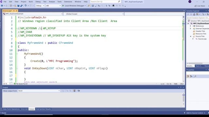The width and height of the screenshot is (209, 117).
Task: Switch to Find Symbol Results tab
Action: click(43, 109)
